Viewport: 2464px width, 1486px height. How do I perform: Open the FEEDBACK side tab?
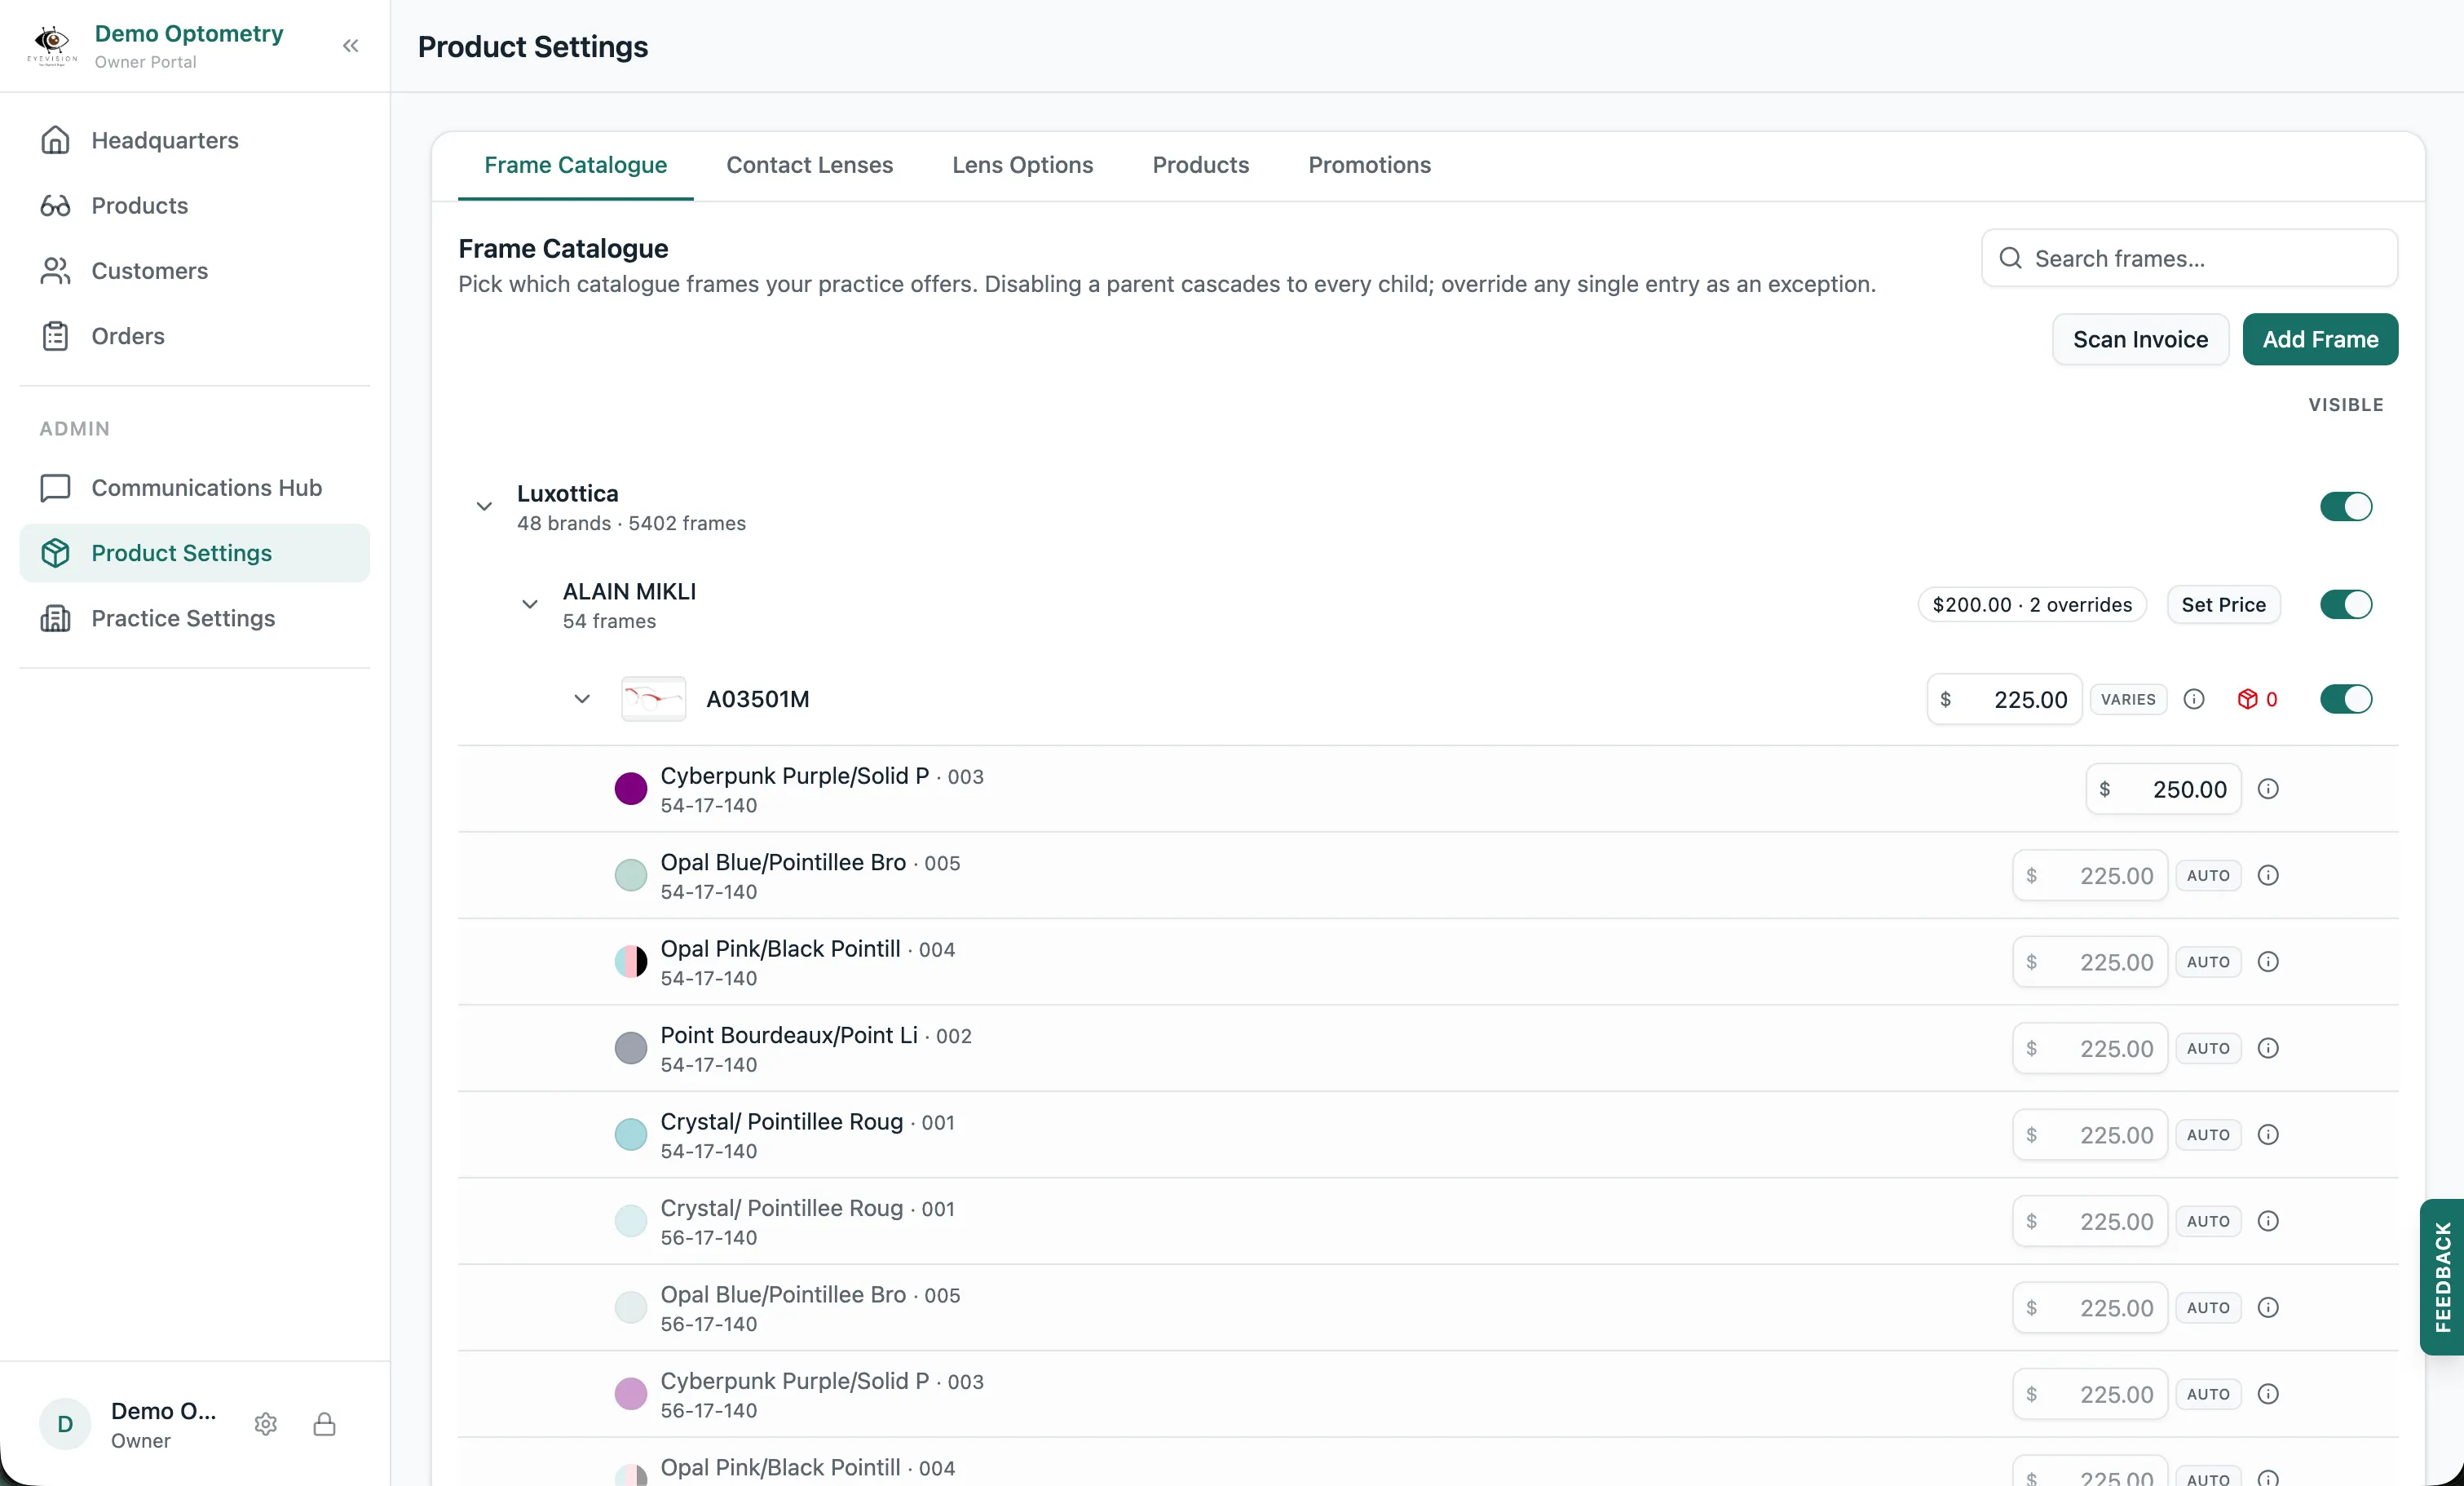tap(2442, 1277)
